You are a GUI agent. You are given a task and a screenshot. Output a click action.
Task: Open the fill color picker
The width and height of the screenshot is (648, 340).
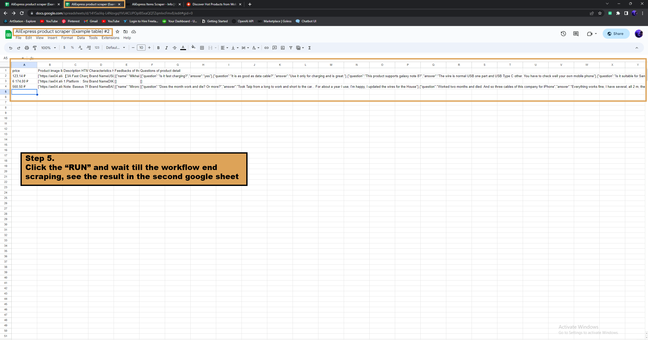point(193,48)
